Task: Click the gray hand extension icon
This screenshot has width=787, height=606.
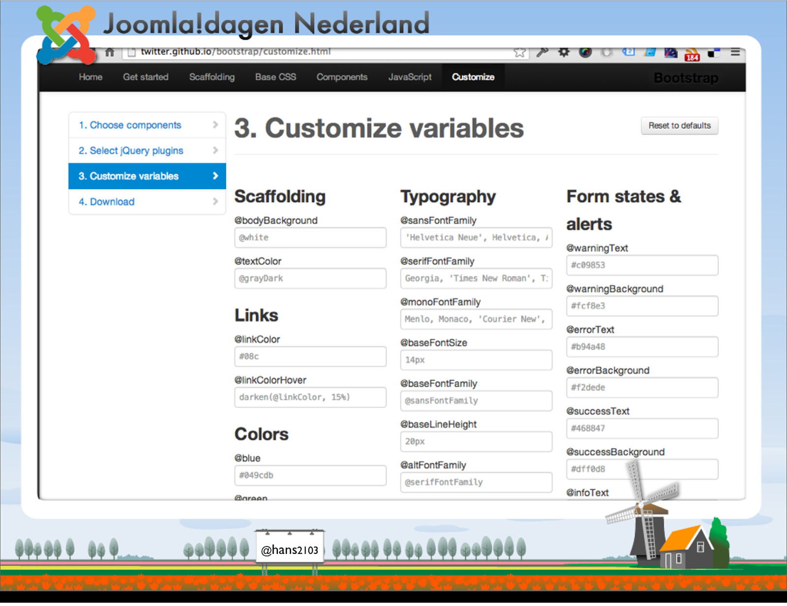Action: 607,52
